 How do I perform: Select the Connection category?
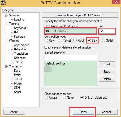tap(16, 66)
